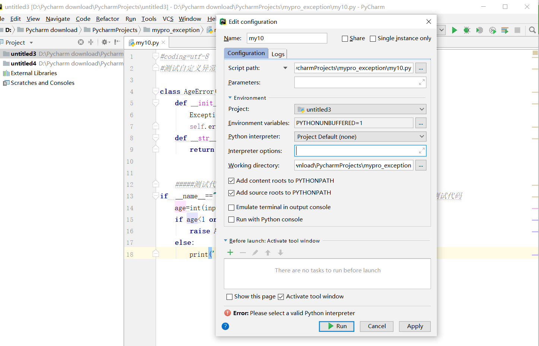The height and width of the screenshot is (346, 539).
Task: Browse for script path with ellipsis button
Action: 421,68
